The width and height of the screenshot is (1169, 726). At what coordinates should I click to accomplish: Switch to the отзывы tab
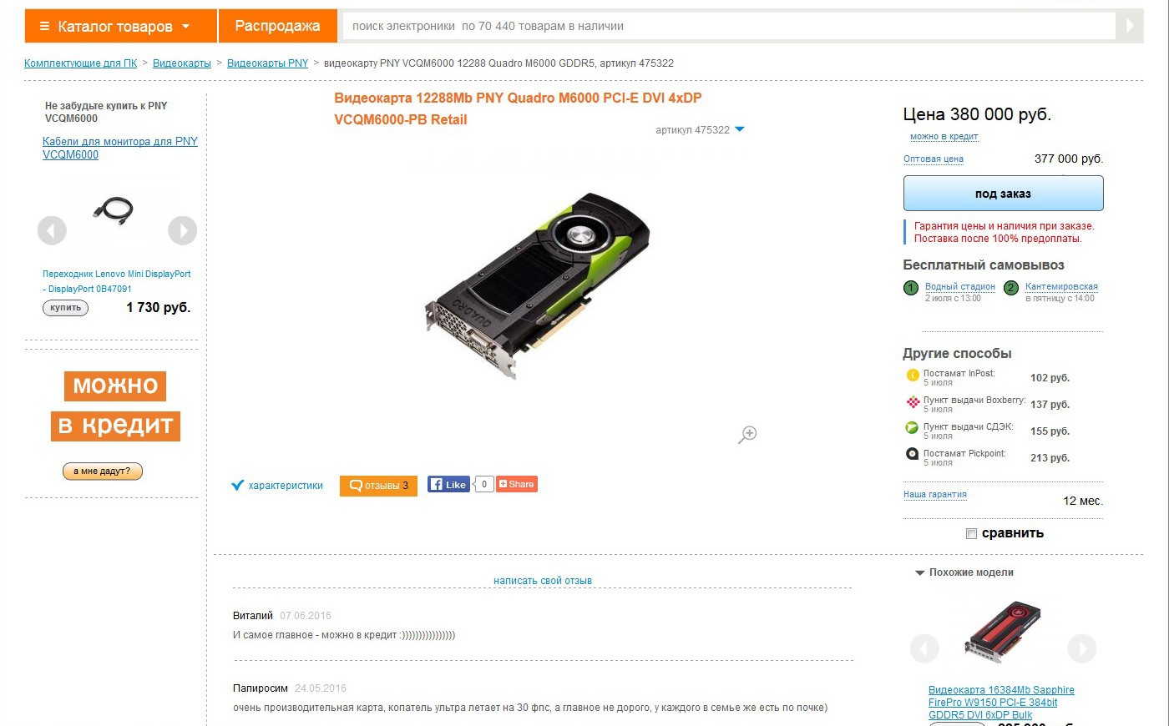pos(378,486)
